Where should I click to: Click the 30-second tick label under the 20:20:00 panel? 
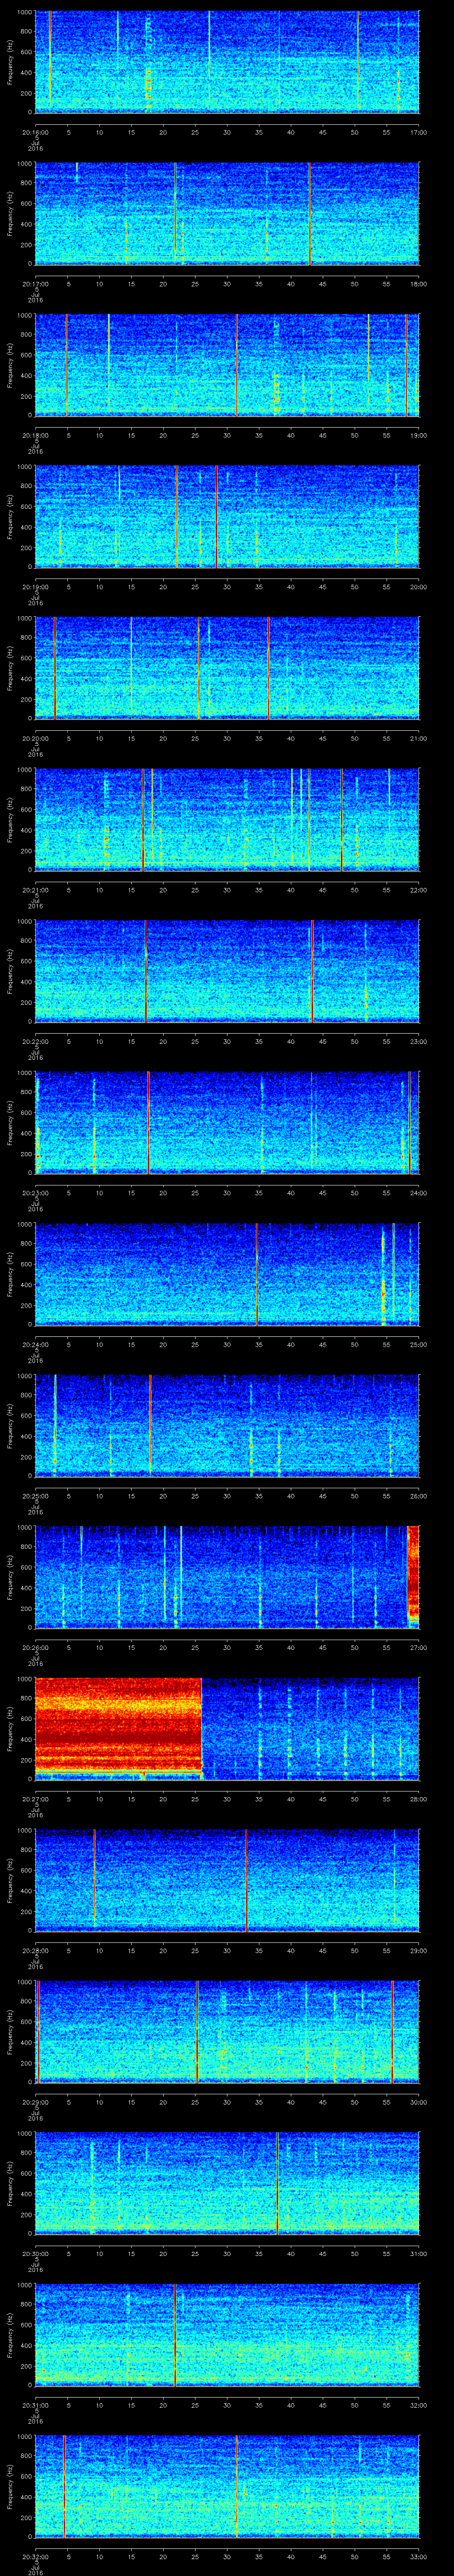point(227,738)
